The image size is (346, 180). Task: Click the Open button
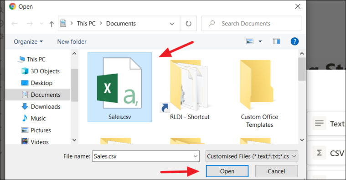(x=227, y=171)
